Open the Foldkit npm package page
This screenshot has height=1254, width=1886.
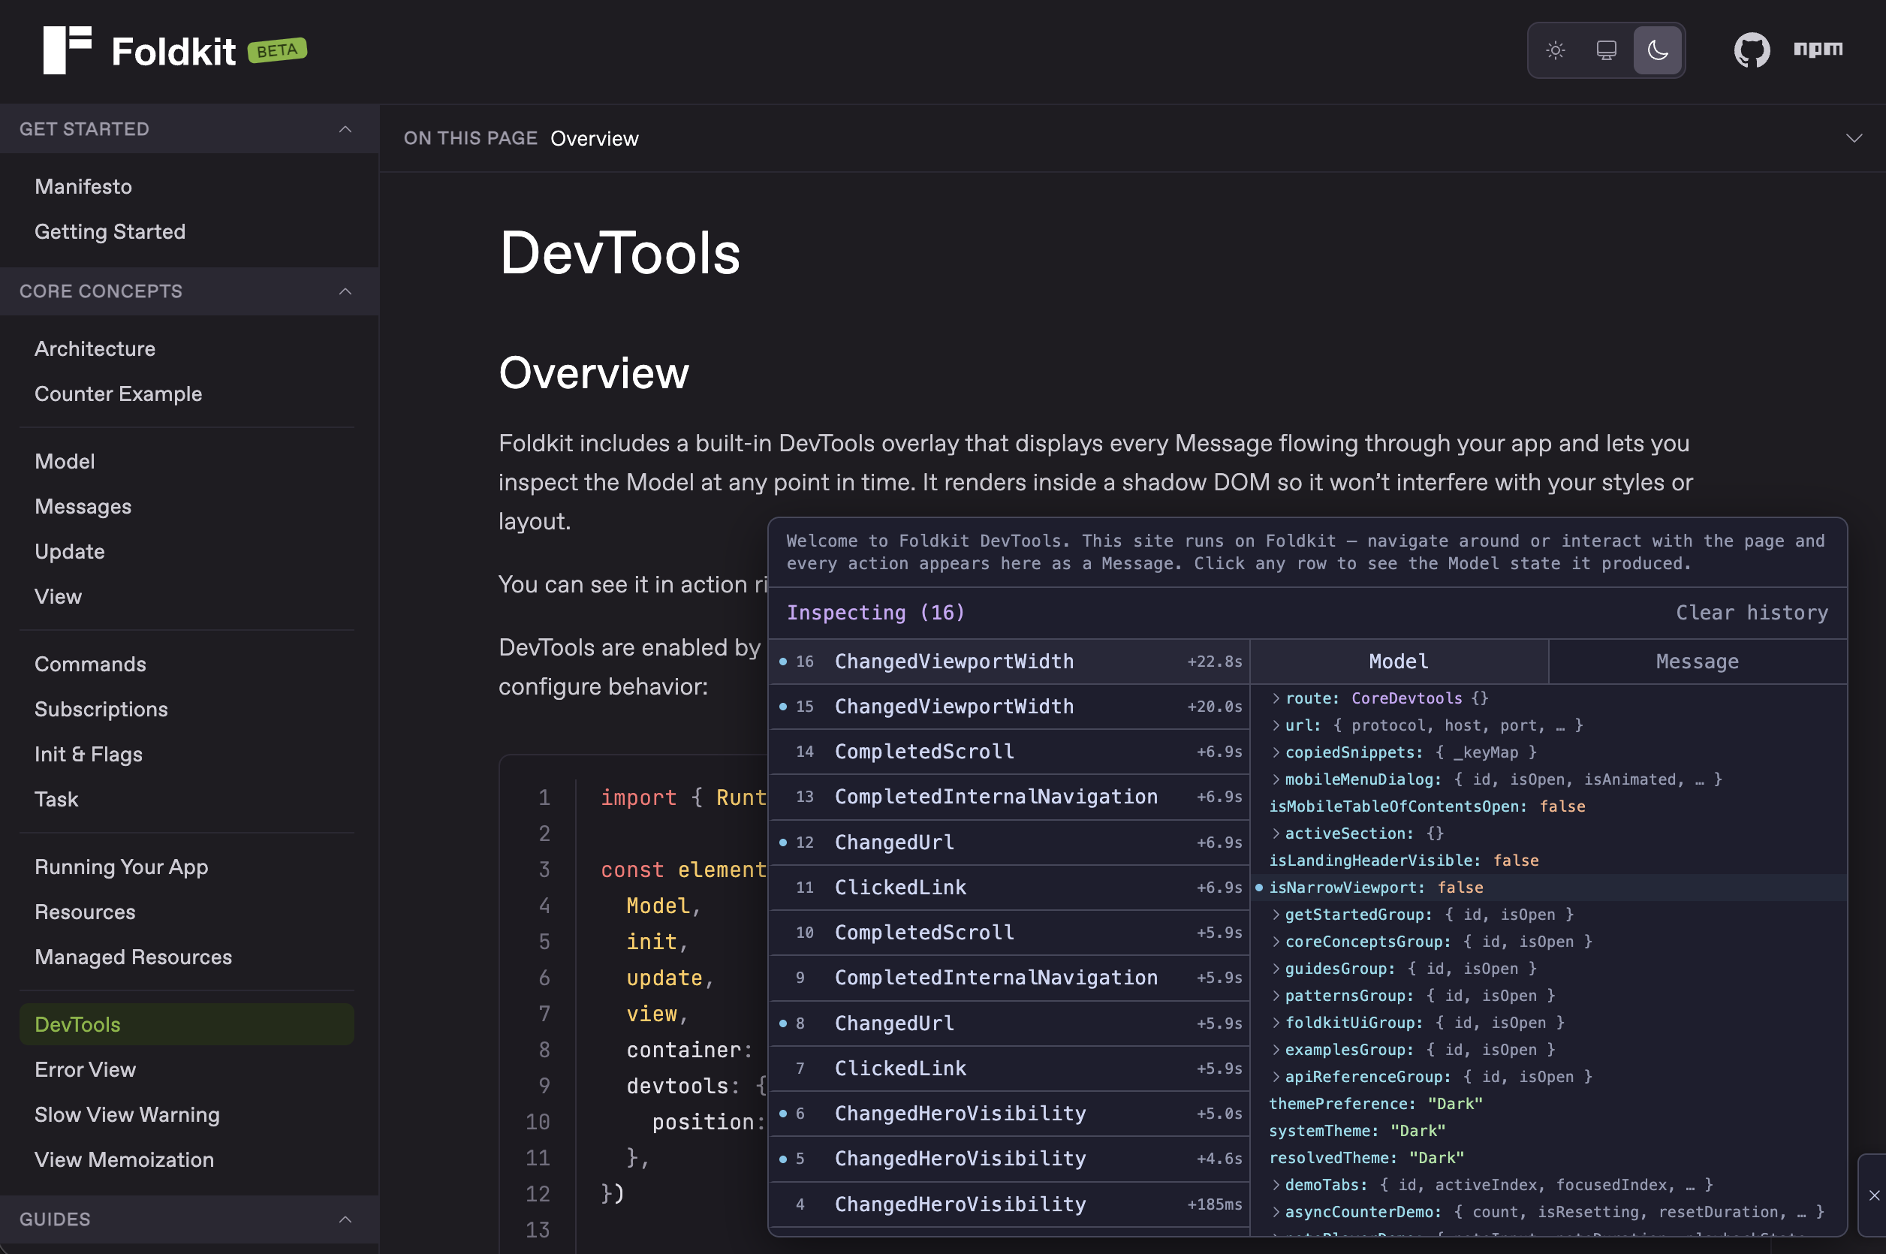tap(1819, 50)
